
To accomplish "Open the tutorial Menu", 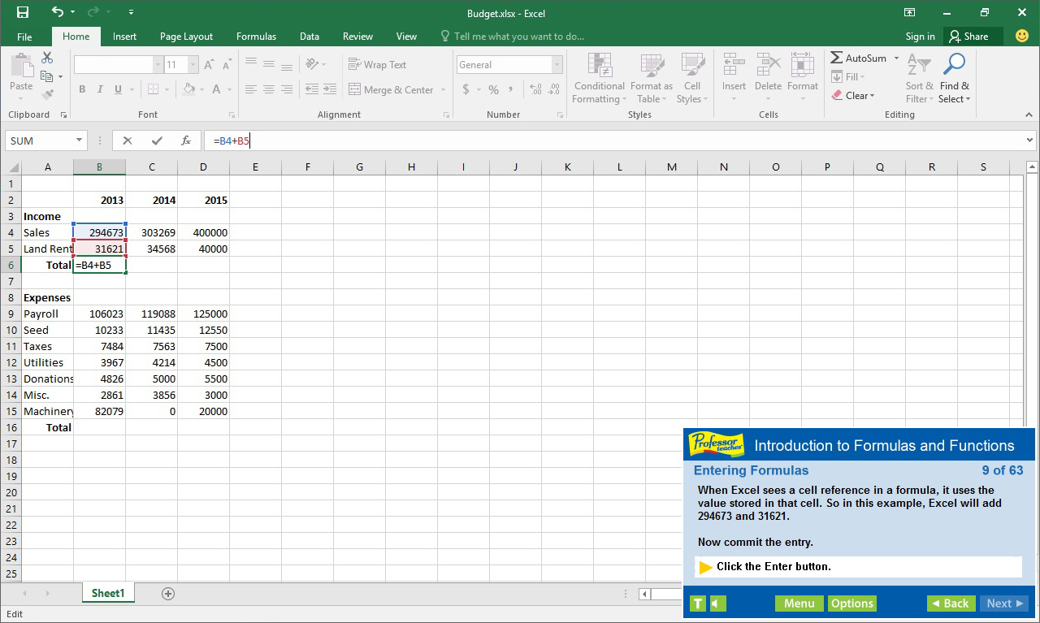I will coord(799,604).
